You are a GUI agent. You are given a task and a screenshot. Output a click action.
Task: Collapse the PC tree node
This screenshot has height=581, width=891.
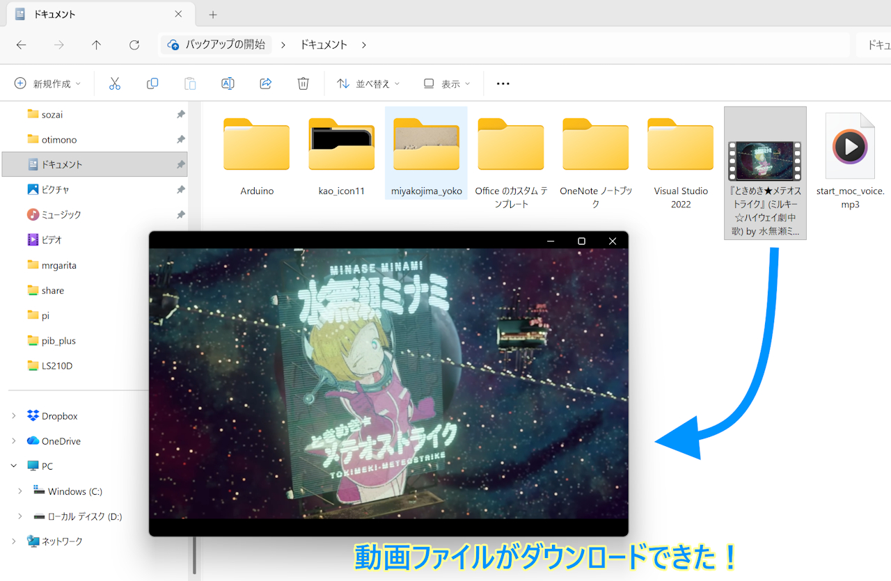pyautogui.click(x=14, y=466)
